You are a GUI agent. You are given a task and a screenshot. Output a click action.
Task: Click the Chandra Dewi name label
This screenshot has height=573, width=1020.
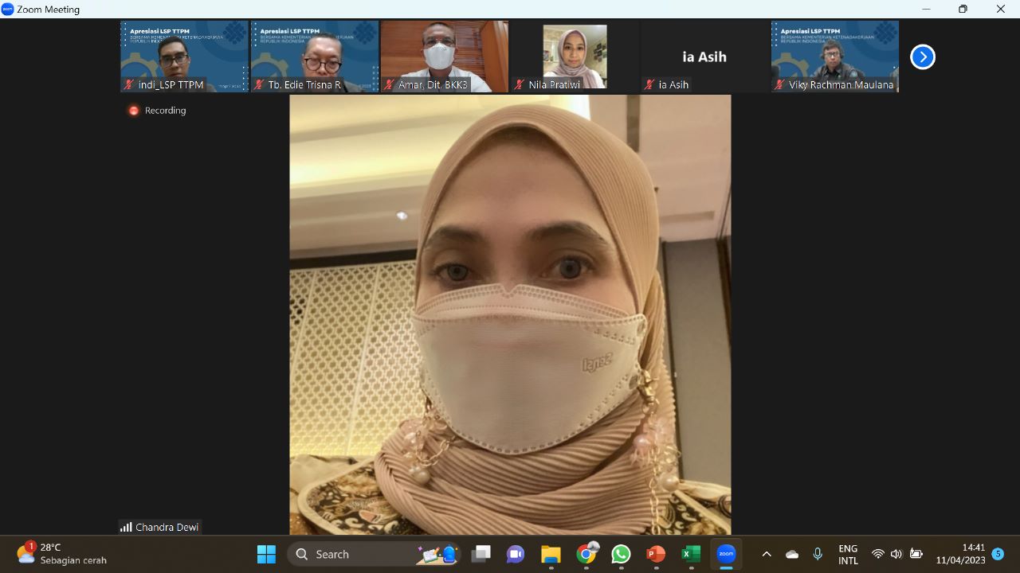[x=160, y=527]
